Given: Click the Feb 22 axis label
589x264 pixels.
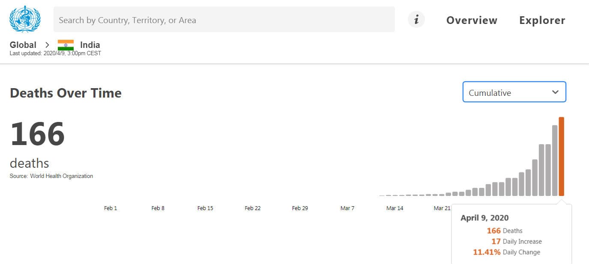Looking at the screenshot, I should click(x=253, y=208).
